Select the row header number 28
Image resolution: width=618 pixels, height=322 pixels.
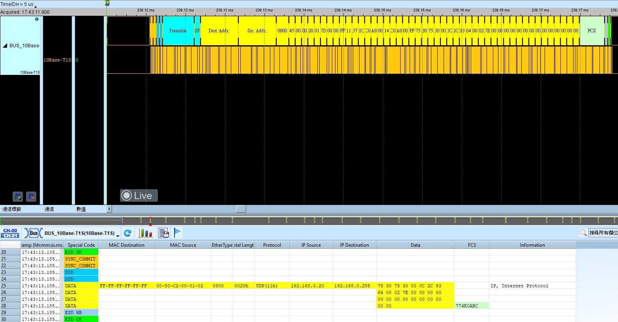click(x=10, y=306)
